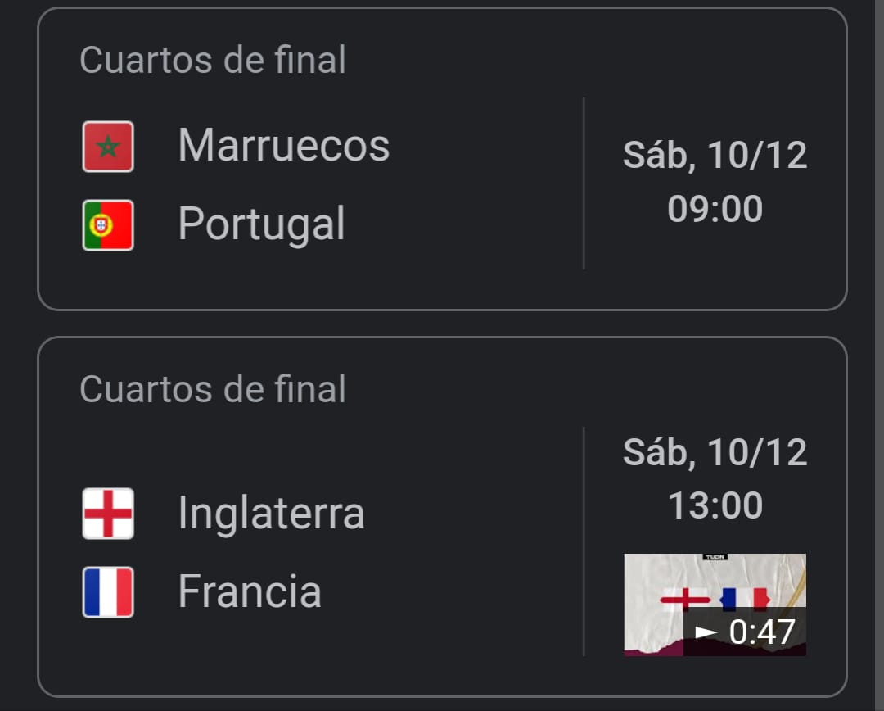Click the 0:47 video duration badge
This screenshot has width=884, height=711.
tap(746, 632)
